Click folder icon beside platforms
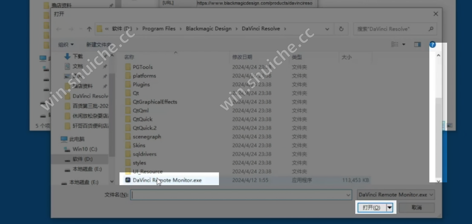This screenshot has width=472, height=224. pos(128,76)
